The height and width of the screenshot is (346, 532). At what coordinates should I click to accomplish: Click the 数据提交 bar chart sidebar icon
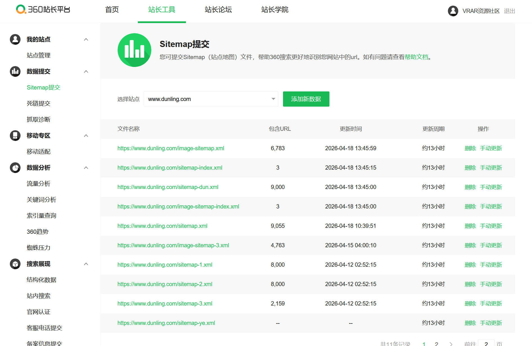(x=15, y=71)
